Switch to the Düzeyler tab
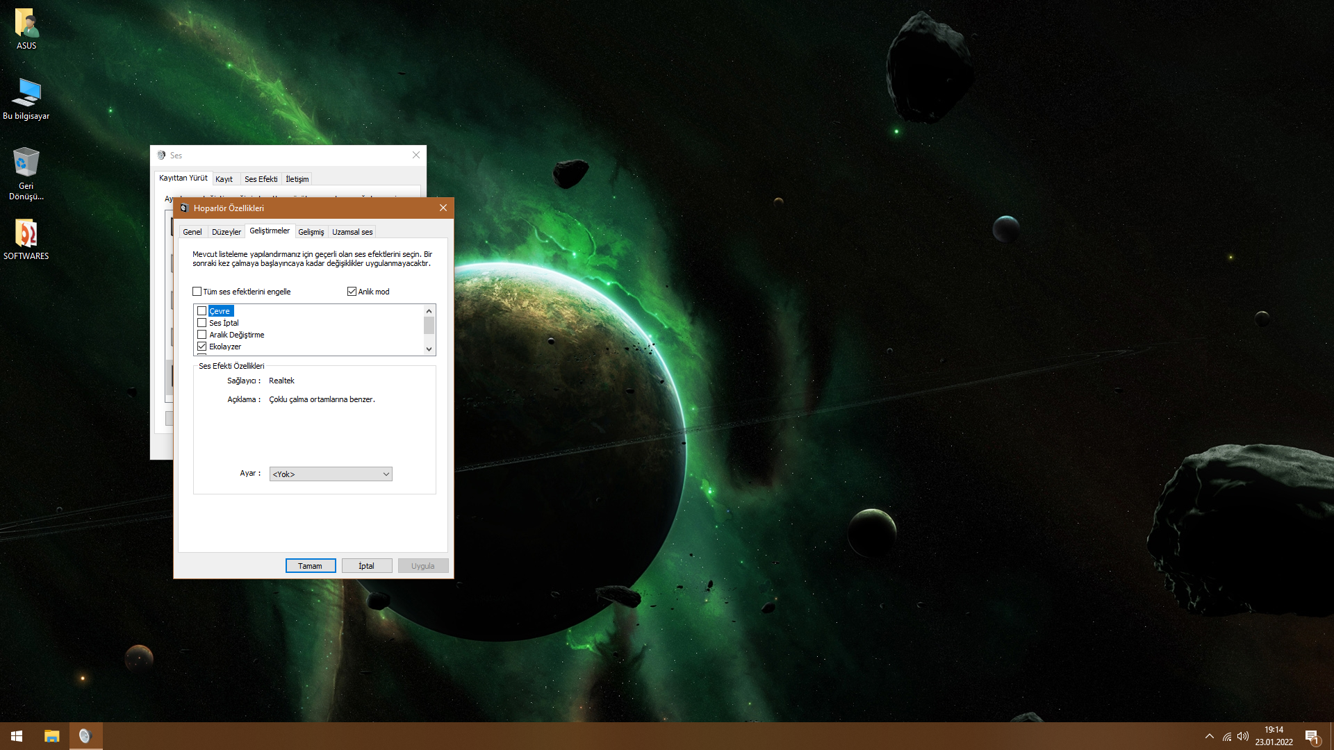The width and height of the screenshot is (1334, 750). [226, 232]
